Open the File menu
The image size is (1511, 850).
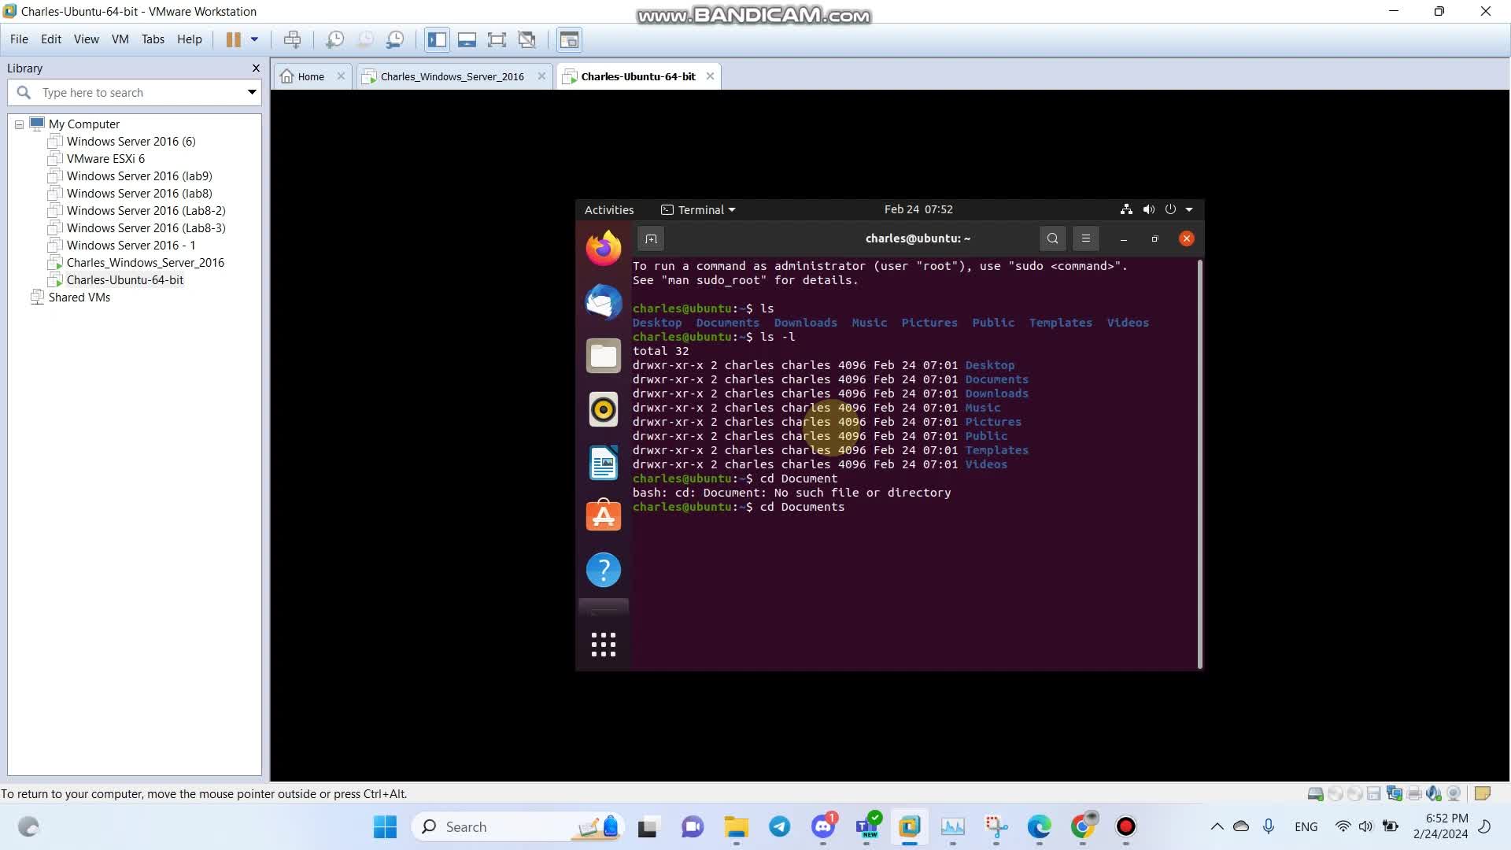19,39
